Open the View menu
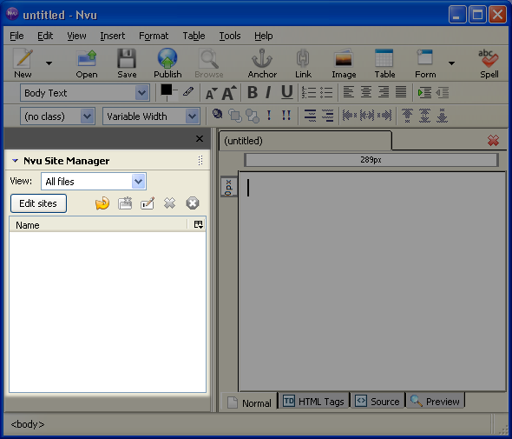Image resolution: width=512 pixels, height=439 pixels. (x=76, y=36)
